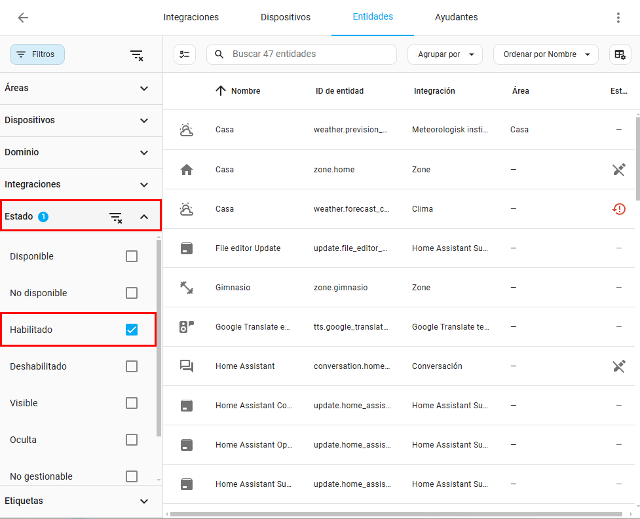Uncheck the Habilitado checkbox
The height and width of the screenshot is (519, 640).
132,330
